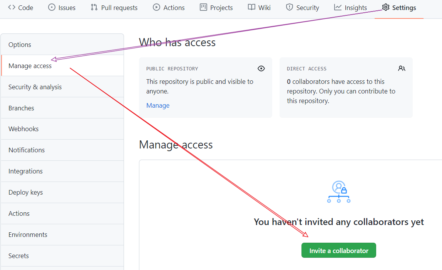Click the Manage link for repository visibility
Viewport: 442px width, 270px height.
click(158, 105)
